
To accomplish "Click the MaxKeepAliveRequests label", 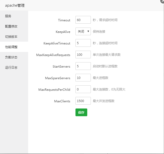I will coord(53,55).
